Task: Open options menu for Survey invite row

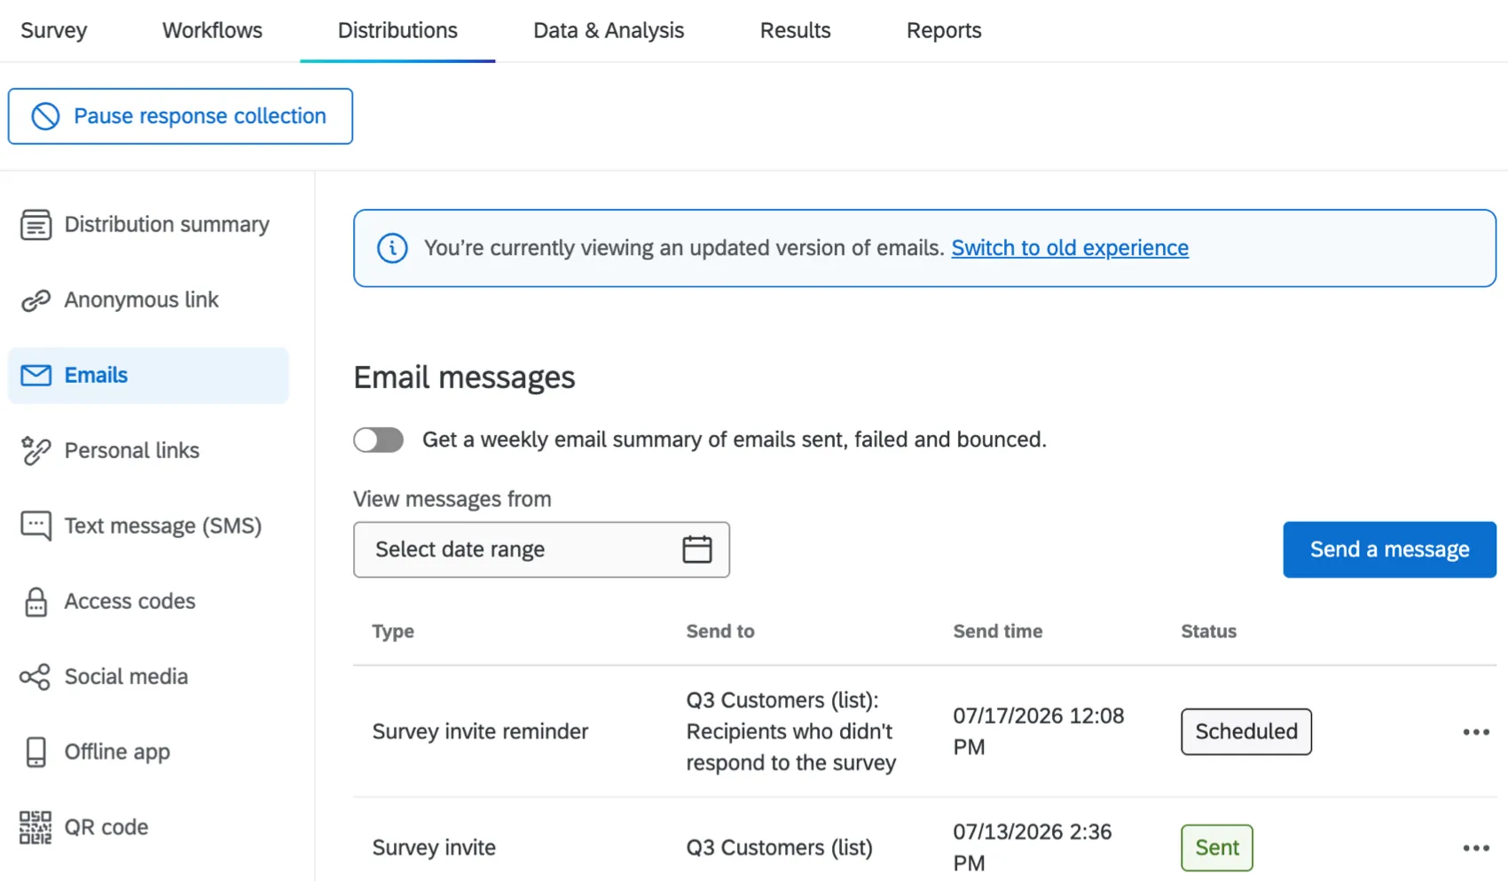Action: pos(1476,848)
